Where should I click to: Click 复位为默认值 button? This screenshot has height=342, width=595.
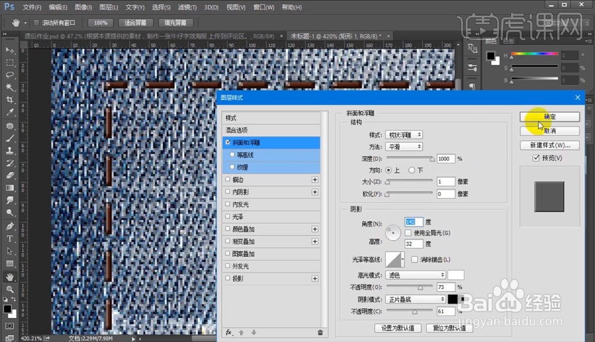pos(450,328)
